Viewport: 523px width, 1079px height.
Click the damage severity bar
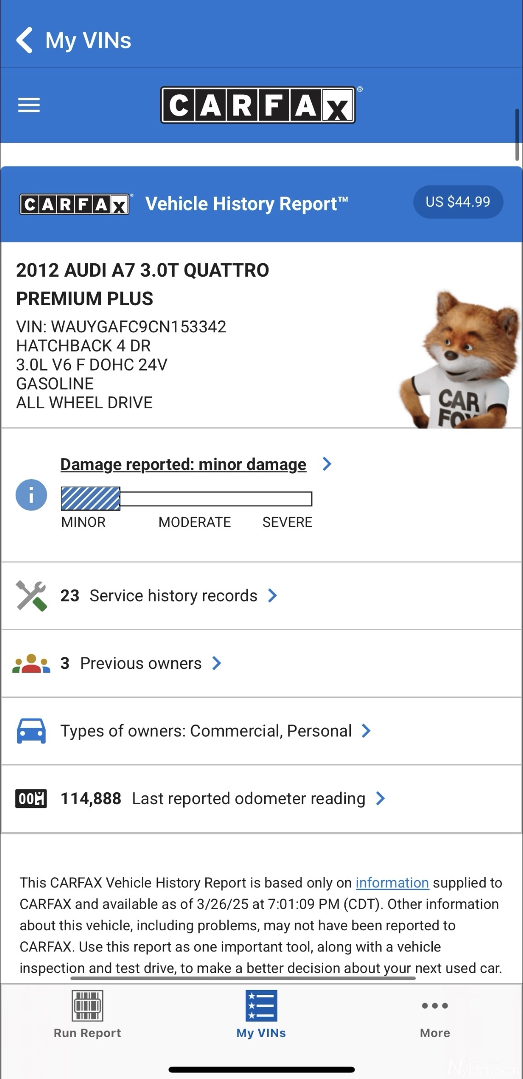coord(186,499)
